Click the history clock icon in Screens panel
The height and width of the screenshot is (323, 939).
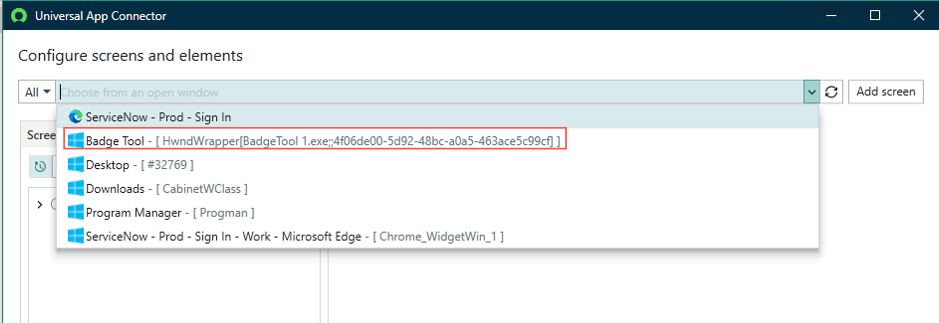pos(40,166)
